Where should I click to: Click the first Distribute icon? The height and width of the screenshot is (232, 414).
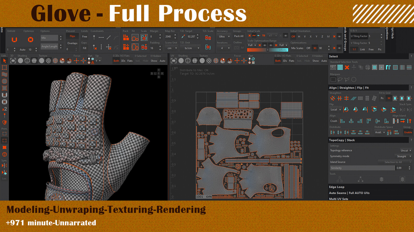click(x=332, y=132)
